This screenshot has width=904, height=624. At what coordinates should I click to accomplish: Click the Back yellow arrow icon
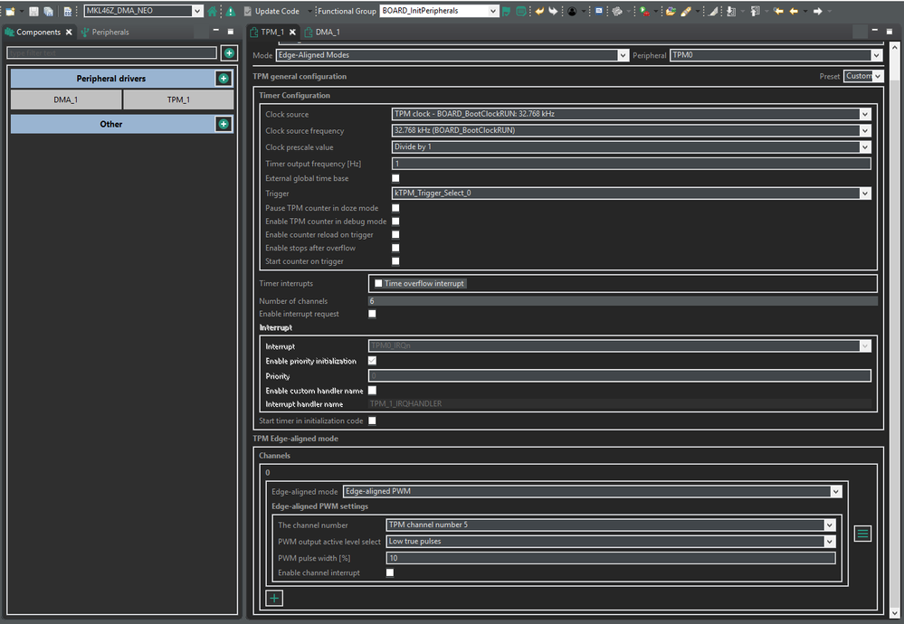[794, 11]
